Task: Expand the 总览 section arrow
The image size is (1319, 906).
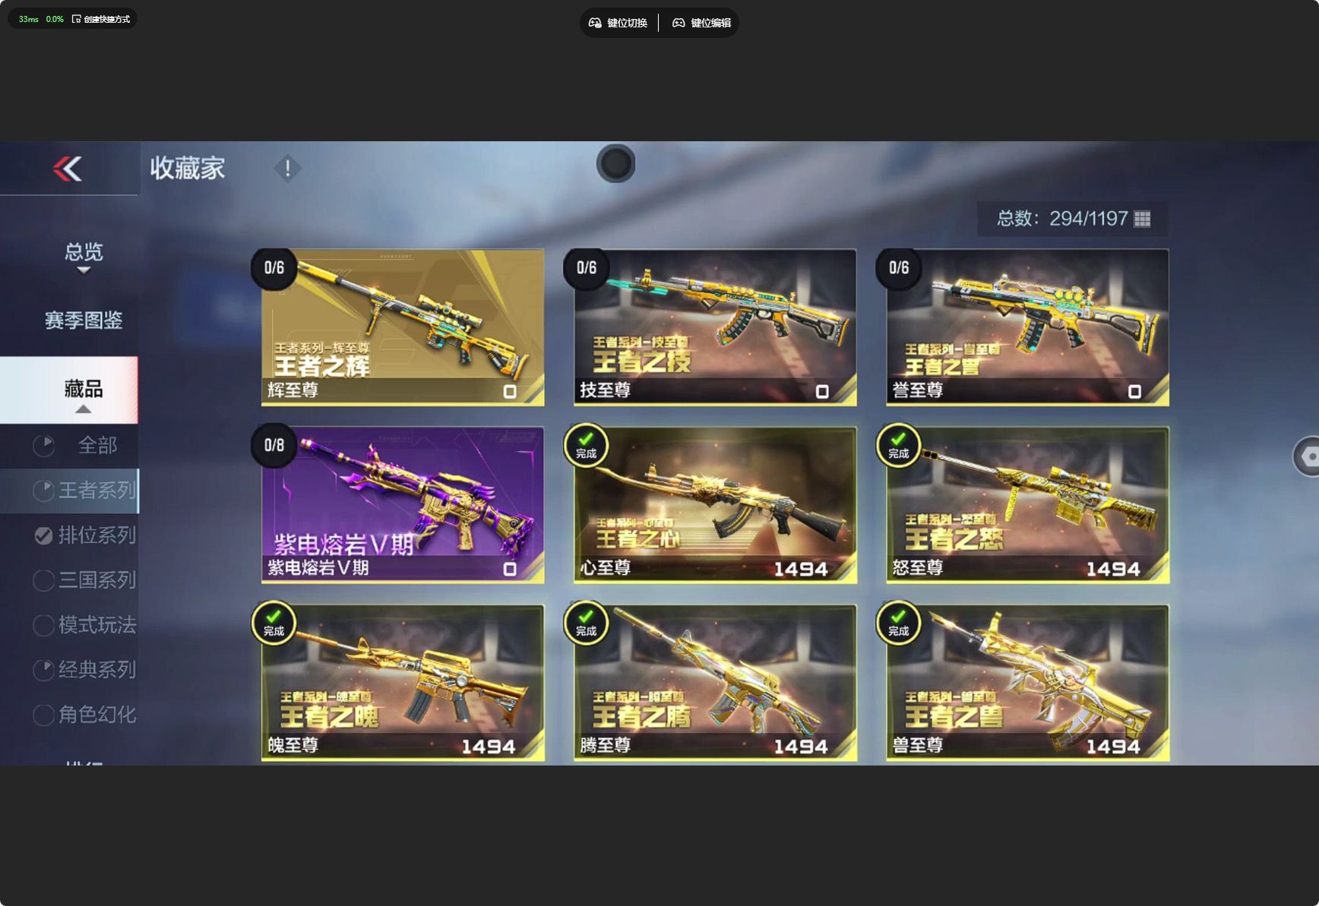Action: click(x=84, y=270)
